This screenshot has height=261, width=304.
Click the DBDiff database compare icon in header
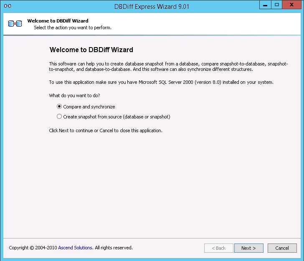[x=15, y=24]
